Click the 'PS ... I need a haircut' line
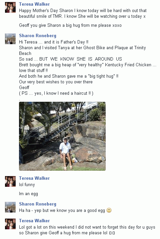160x239 pixels. click(x=56, y=93)
